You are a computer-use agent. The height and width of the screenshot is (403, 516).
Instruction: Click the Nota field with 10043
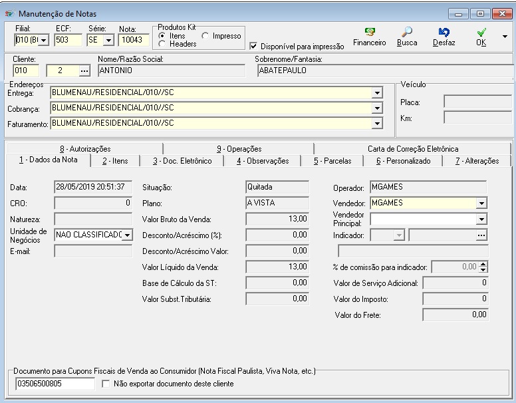click(133, 40)
